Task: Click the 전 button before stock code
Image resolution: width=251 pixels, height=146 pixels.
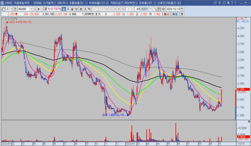Action: pyautogui.click(x=15, y=9)
